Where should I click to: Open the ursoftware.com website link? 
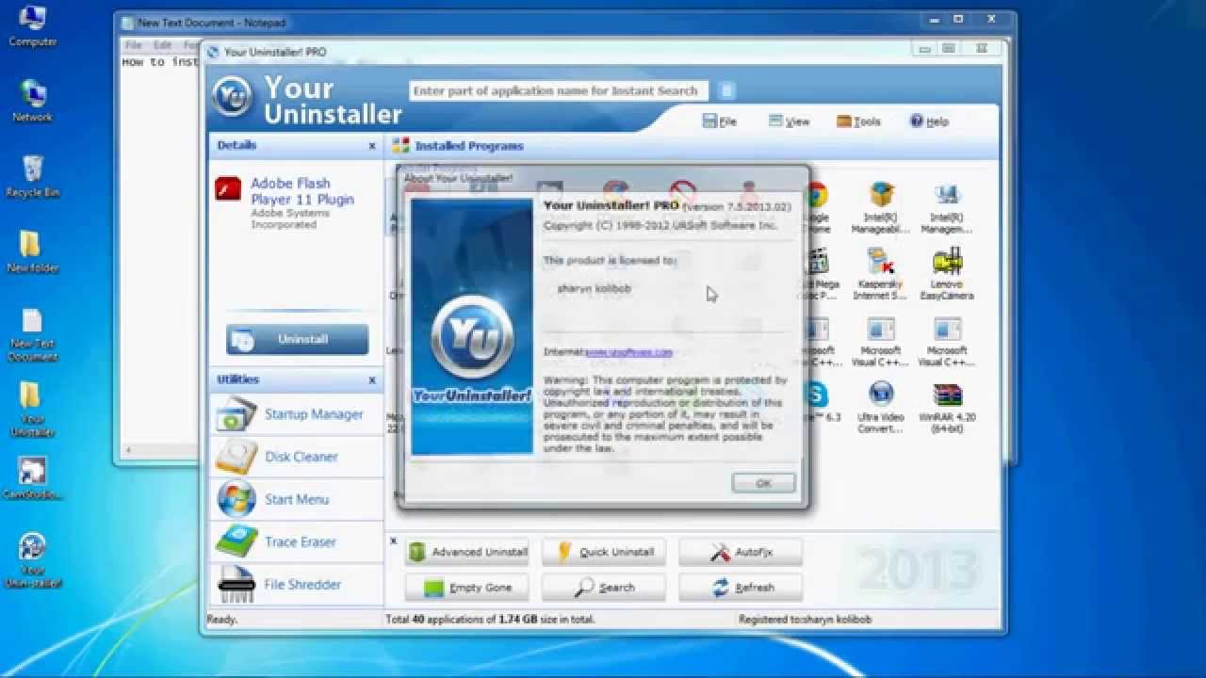click(x=630, y=351)
